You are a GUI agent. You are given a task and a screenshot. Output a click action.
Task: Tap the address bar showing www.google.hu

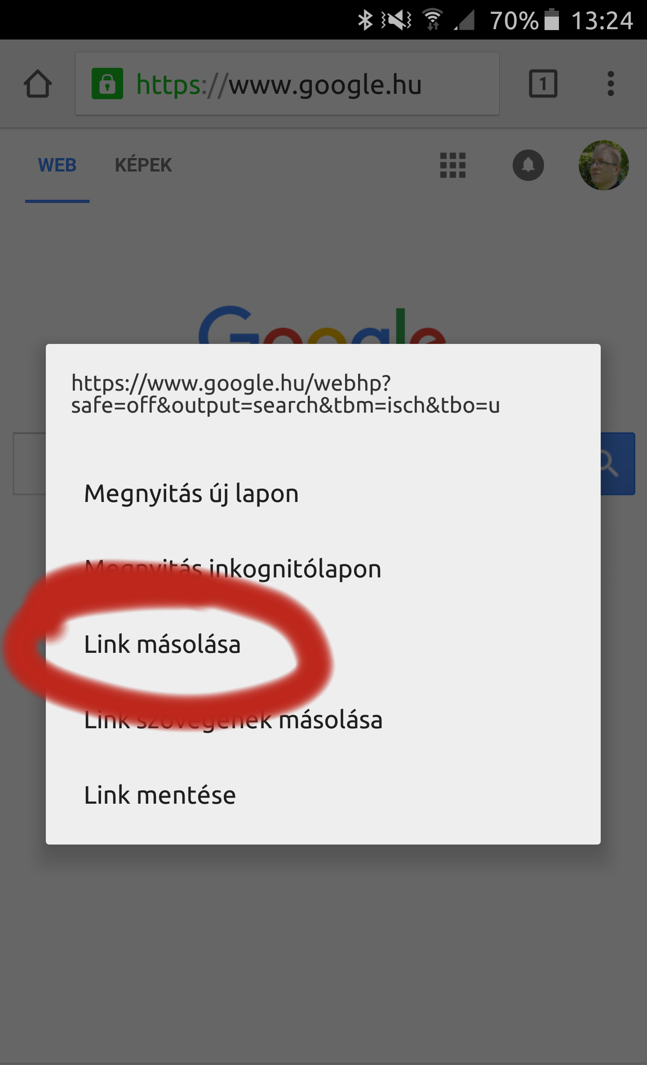[287, 84]
